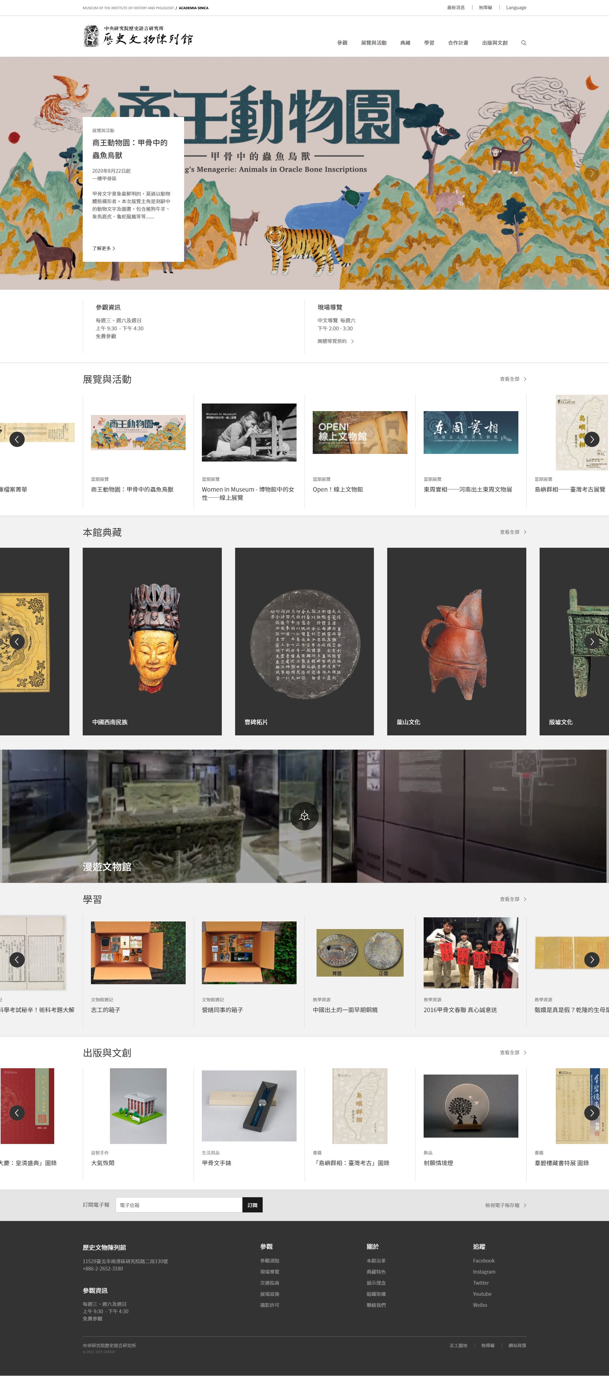This screenshot has width=609, height=1376.
Task: Go to previous hero banner slide
Action: click(17, 173)
